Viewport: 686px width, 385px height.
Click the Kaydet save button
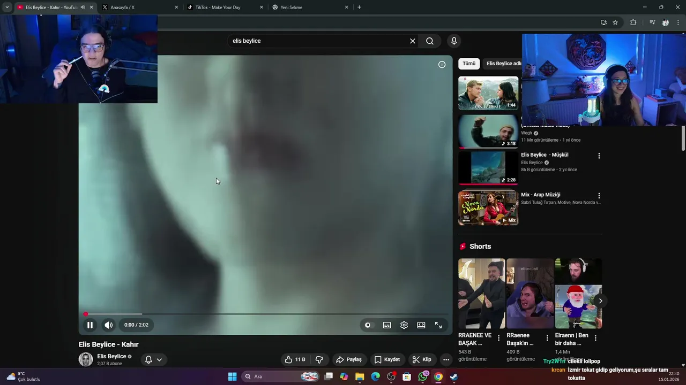tap(387, 359)
